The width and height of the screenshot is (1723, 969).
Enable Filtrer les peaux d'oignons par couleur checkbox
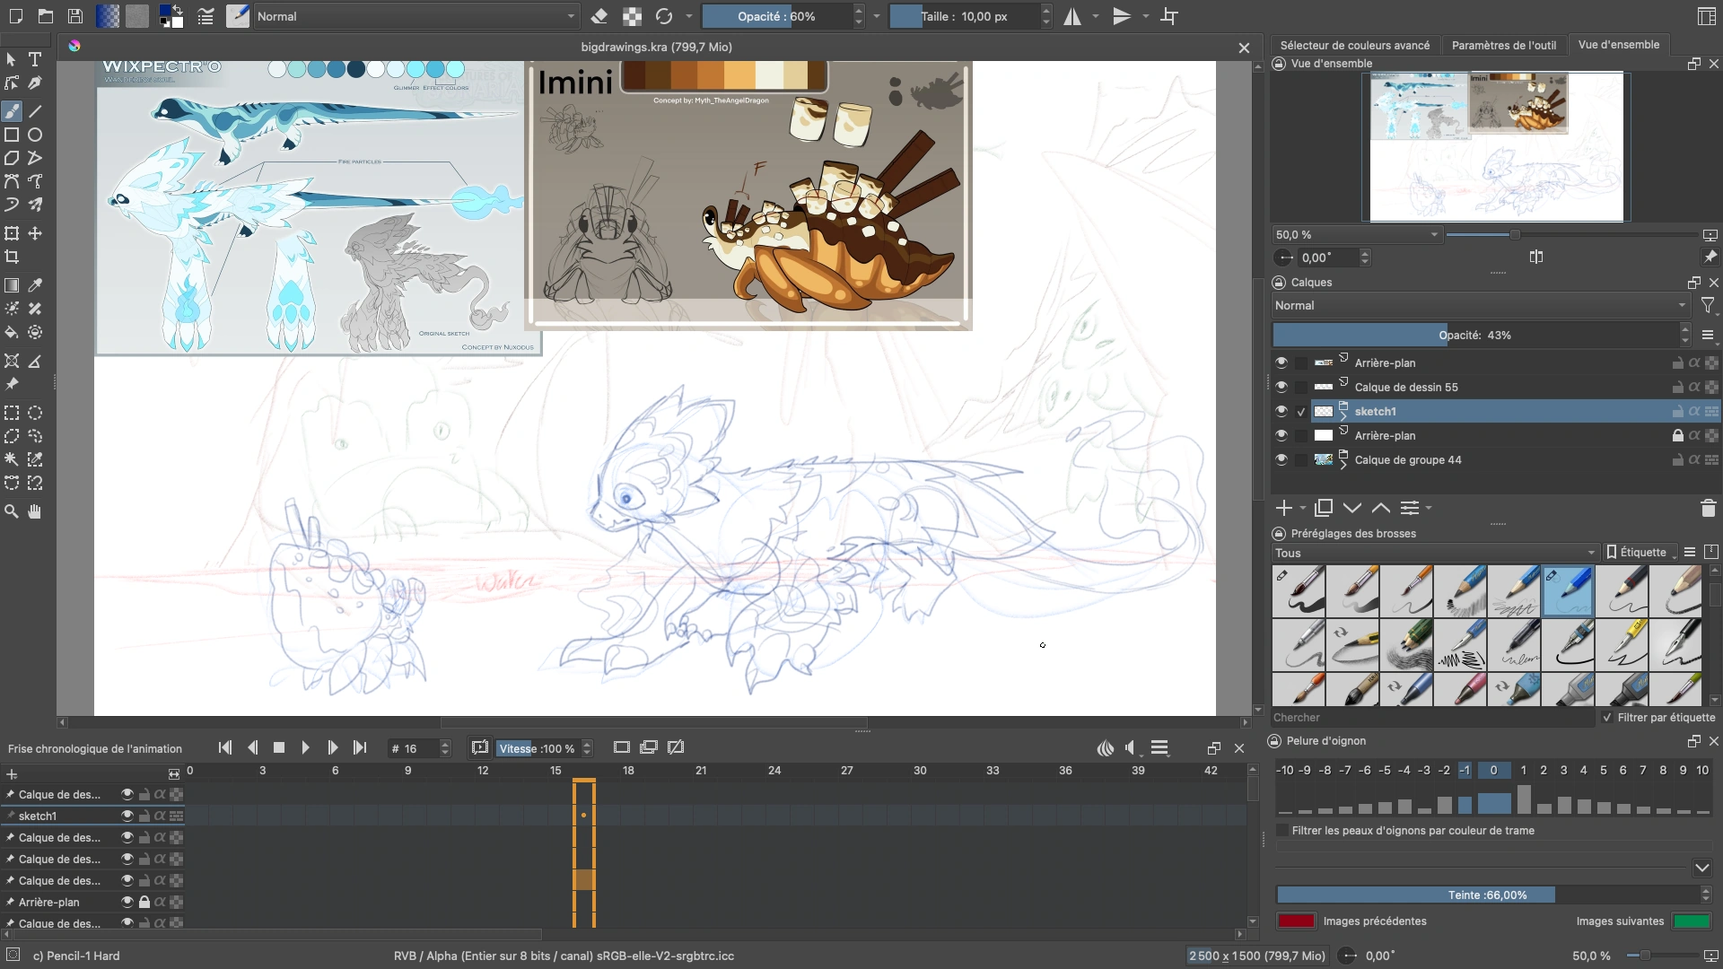coord(1281,830)
